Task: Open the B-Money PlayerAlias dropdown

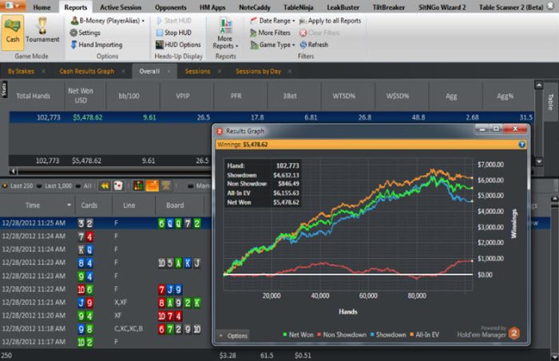Action: pos(107,21)
